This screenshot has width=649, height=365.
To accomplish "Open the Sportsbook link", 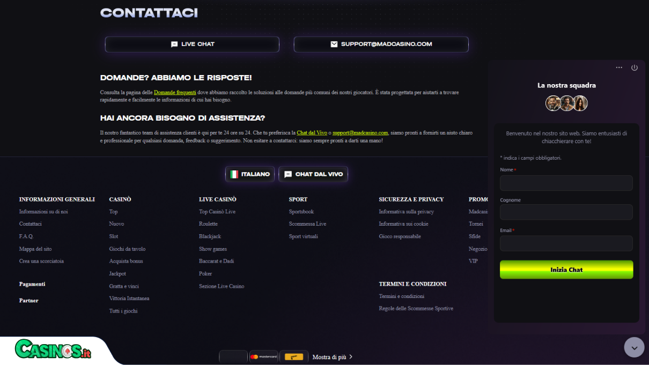I will [301, 212].
